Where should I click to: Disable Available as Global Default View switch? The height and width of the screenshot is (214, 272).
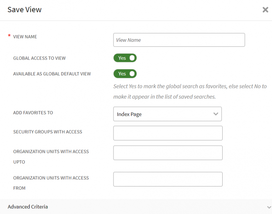coord(125,74)
